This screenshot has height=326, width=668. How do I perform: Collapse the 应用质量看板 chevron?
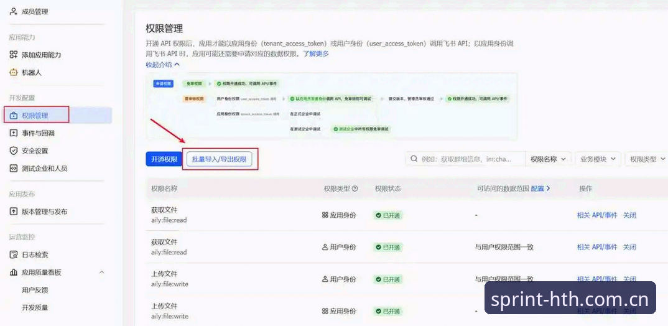click(101, 272)
